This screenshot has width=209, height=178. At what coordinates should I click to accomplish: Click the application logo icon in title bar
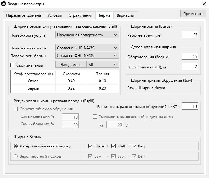[x=4, y=4]
